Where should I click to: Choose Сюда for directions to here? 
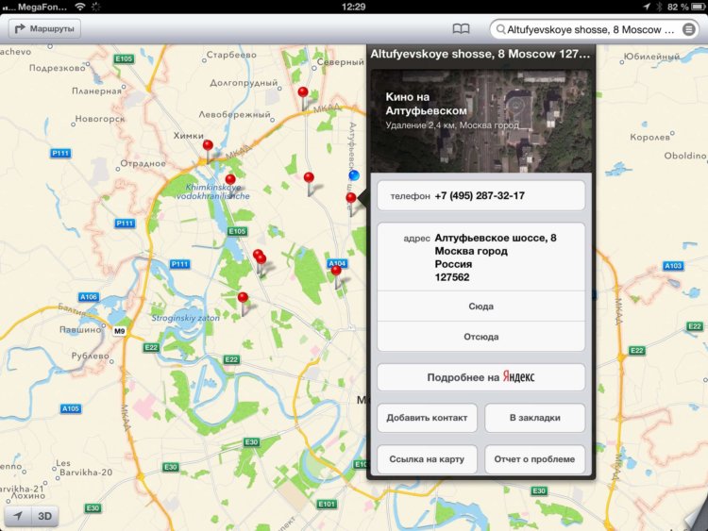pyautogui.click(x=480, y=307)
